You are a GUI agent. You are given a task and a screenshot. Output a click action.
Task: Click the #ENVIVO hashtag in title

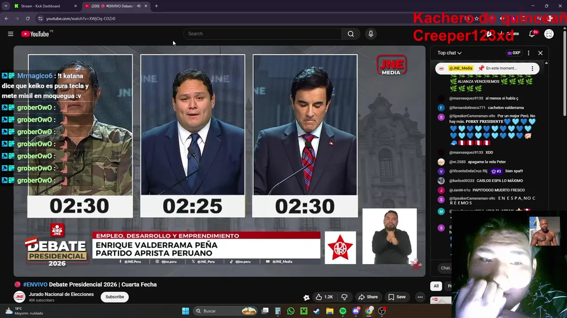pyautogui.click(x=35, y=284)
